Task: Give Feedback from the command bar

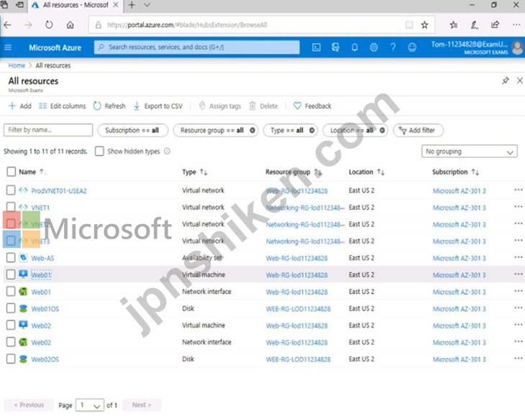Action: click(x=312, y=106)
